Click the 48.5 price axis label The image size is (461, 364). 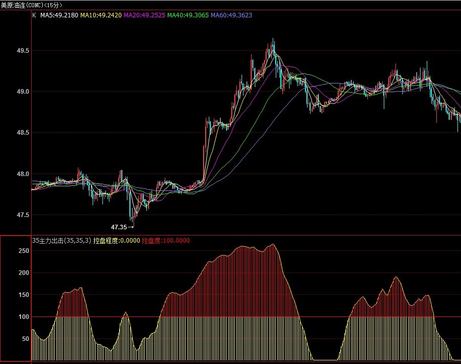pos(23,133)
